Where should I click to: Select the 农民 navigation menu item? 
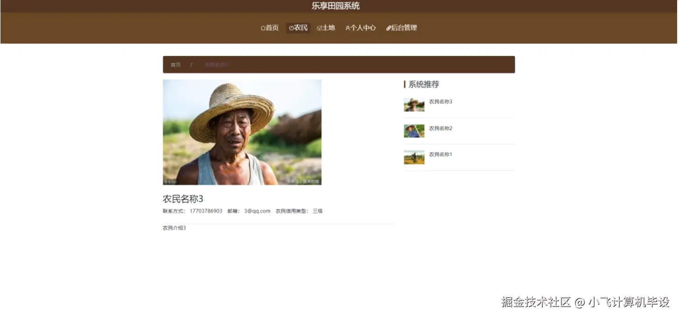pos(298,28)
